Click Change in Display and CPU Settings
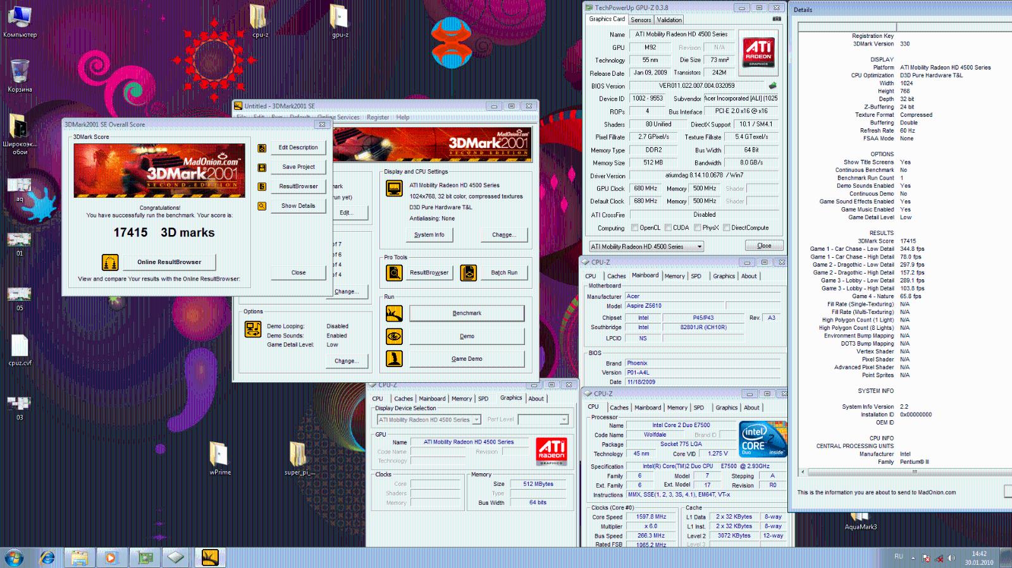1012x568 pixels. pyautogui.click(x=504, y=235)
